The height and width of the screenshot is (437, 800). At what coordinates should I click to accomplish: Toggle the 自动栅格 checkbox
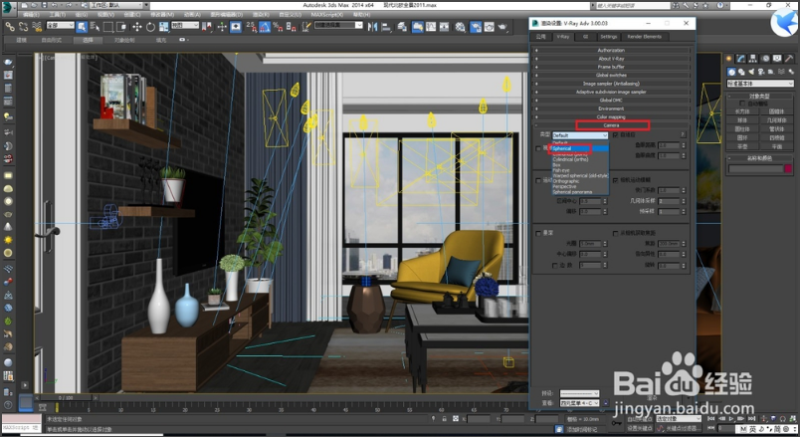pos(742,104)
